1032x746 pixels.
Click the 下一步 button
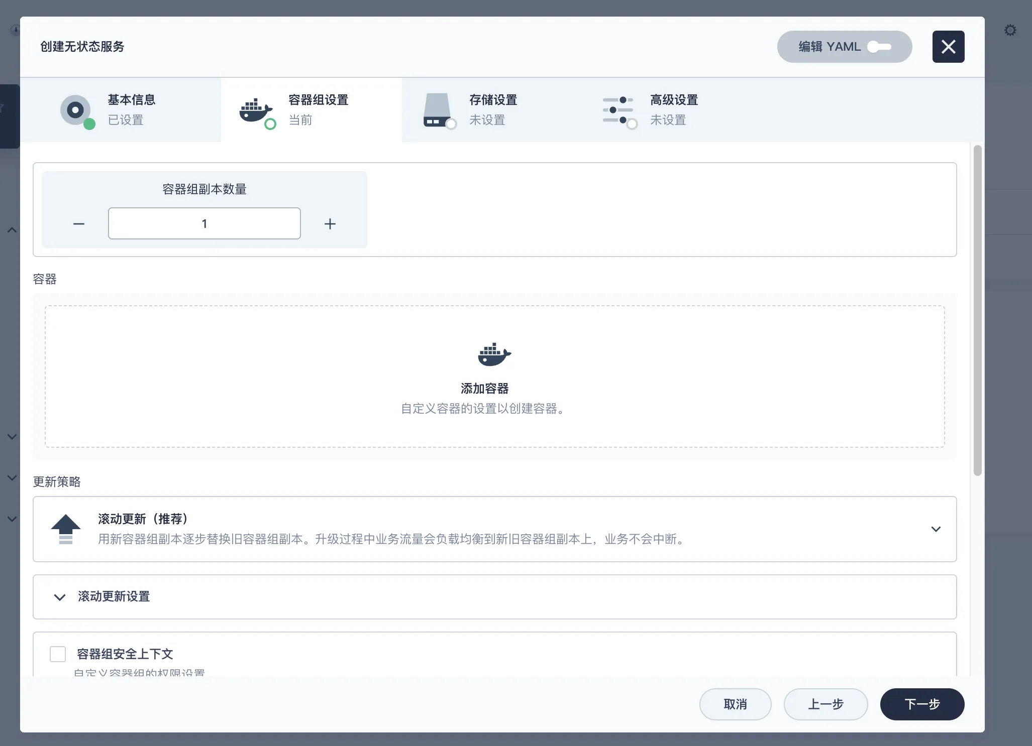tap(922, 704)
